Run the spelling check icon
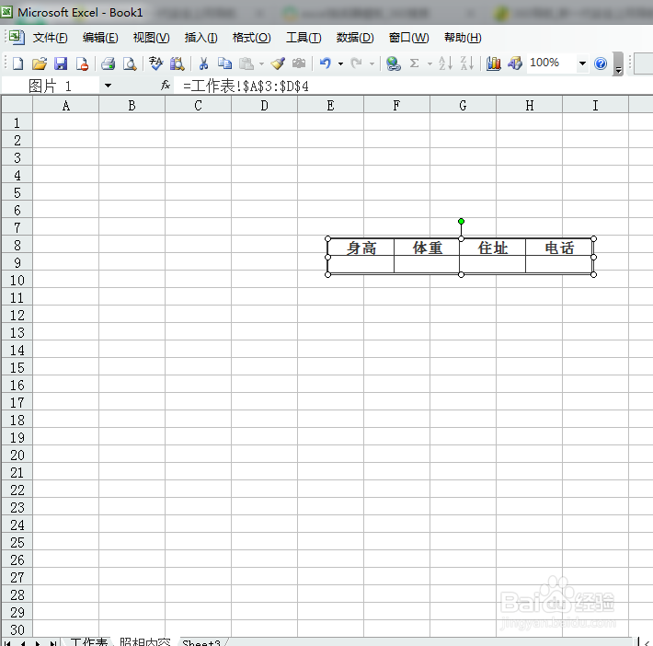Screen dimensions: 653x646 (x=155, y=63)
